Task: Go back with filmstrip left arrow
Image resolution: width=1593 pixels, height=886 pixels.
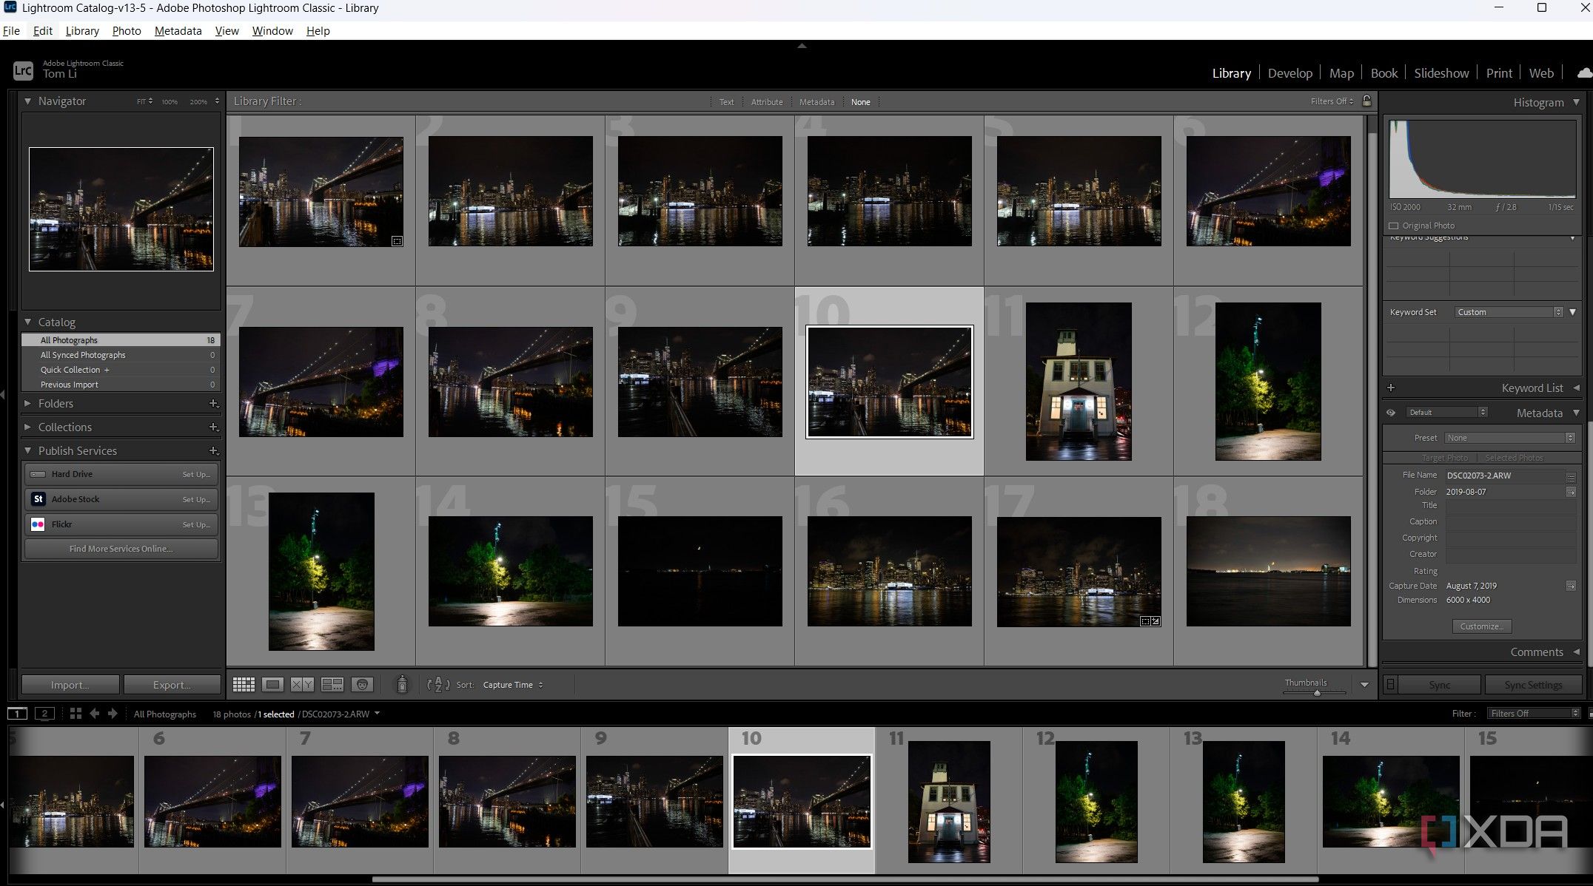Action: (94, 714)
